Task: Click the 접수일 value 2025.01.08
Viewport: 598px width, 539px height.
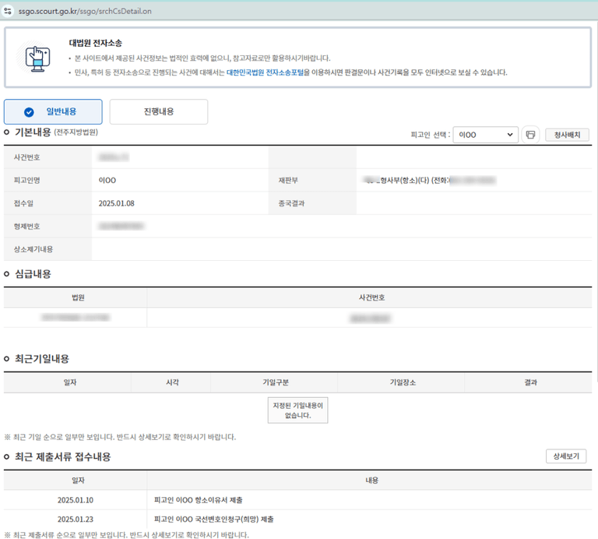Action: point(117,203)
